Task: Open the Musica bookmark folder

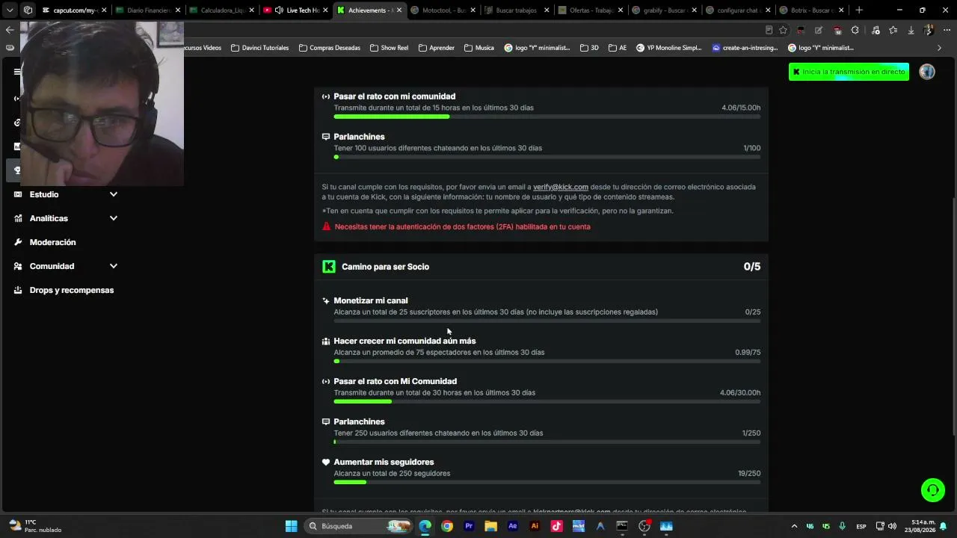Action: (x=479, y=48)
